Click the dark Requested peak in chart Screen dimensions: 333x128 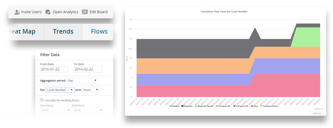tap(255, 33)
